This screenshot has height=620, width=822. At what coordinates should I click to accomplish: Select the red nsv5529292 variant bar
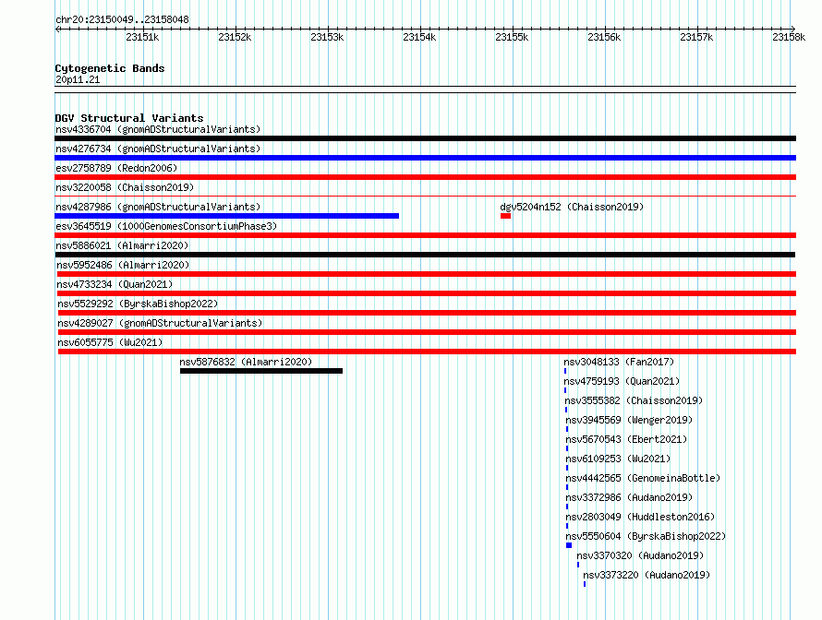coord(428,313)
